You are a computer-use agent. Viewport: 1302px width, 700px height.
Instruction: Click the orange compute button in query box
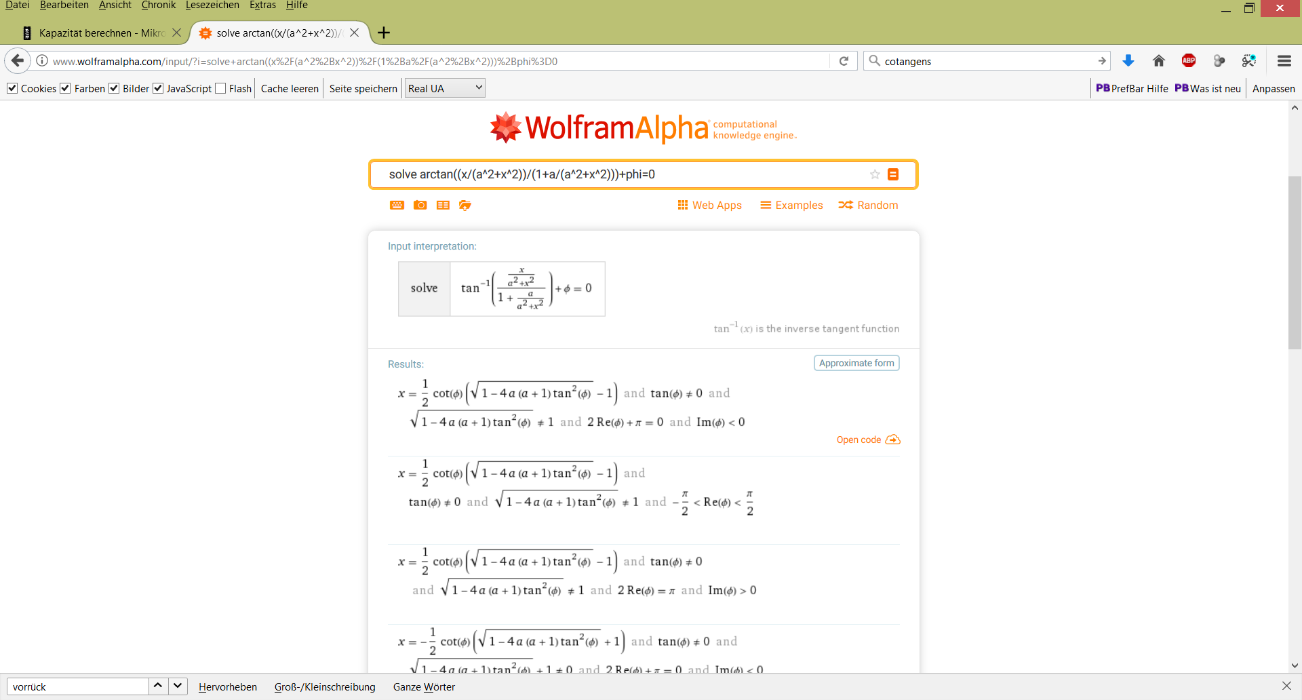[893, 174]
